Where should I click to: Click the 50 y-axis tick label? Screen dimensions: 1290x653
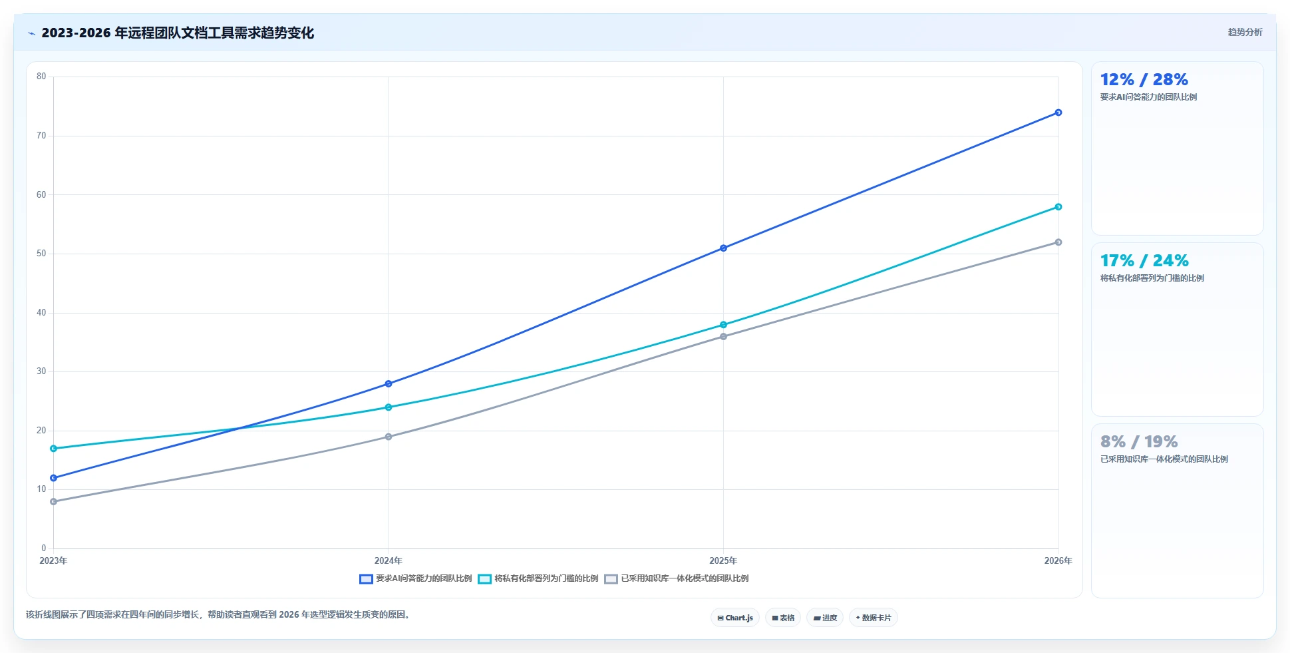[x=41, y=254]
